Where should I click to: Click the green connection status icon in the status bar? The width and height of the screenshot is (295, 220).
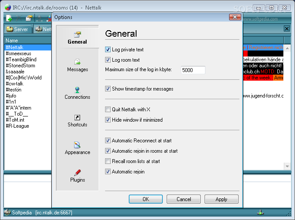pos(261,213)
